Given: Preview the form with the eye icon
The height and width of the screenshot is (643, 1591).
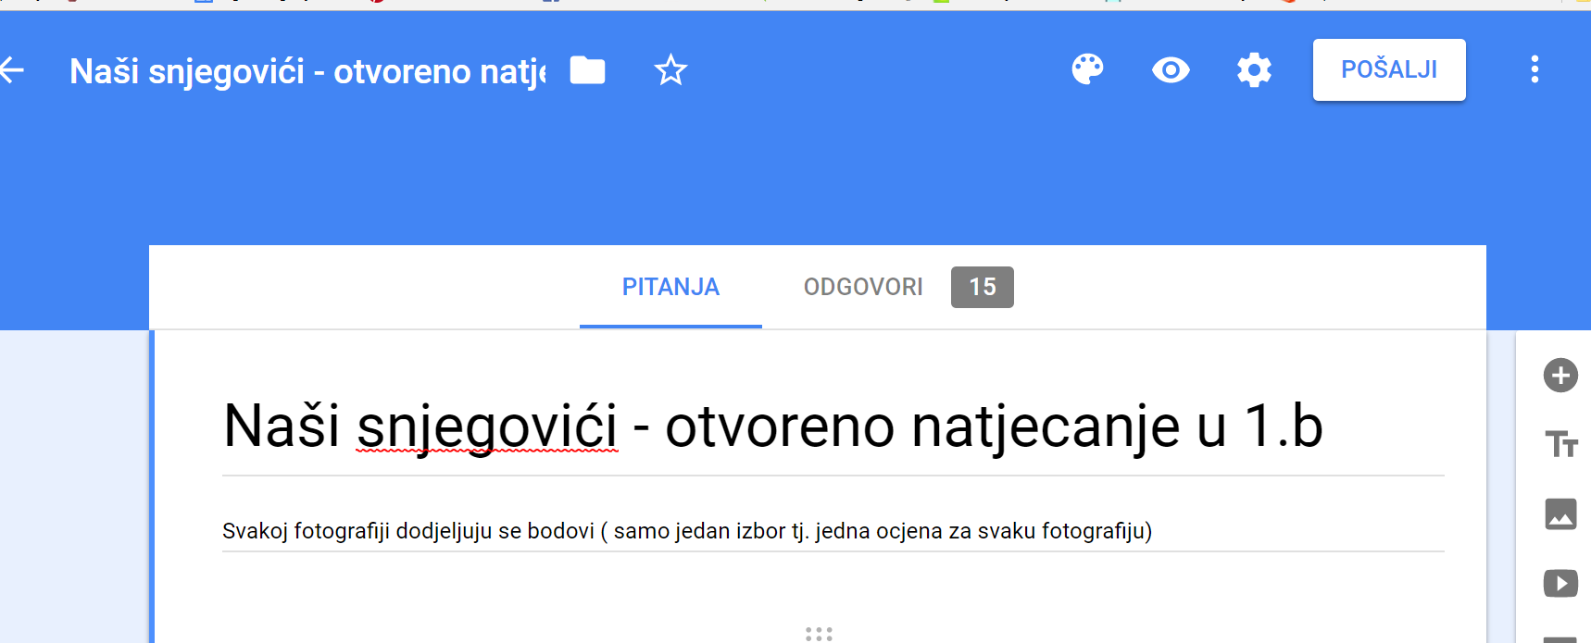Looking at the screenshot, I should [x=1171, y=70].
